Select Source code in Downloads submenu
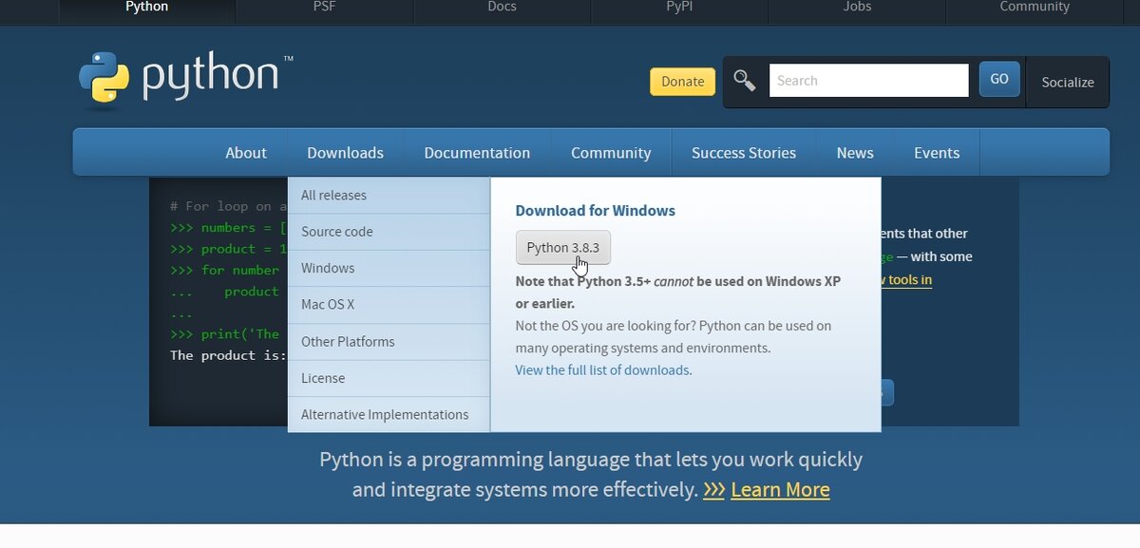Viewport: 1140px width, 548px height. point(389,232)
